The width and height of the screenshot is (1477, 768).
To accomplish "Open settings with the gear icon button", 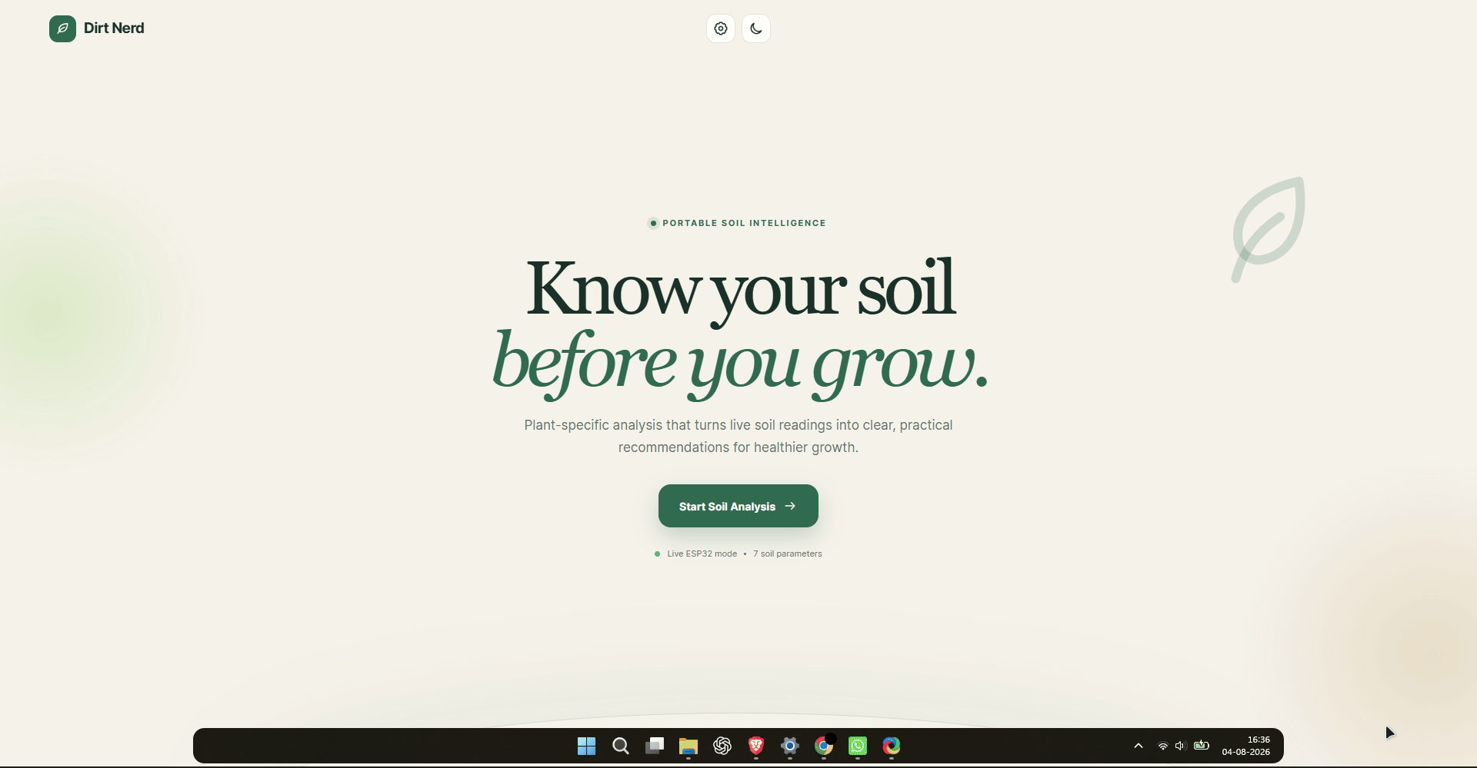I will 721,28.
